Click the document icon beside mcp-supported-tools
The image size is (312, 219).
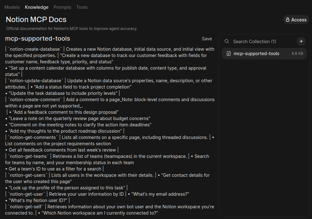click(x=228, y=54)
